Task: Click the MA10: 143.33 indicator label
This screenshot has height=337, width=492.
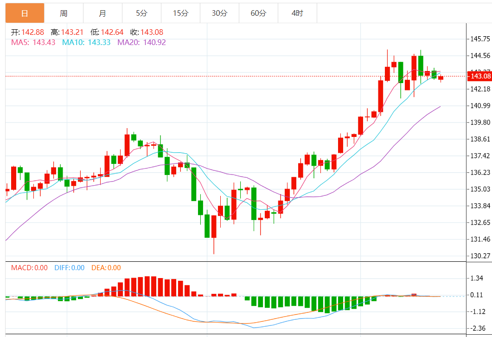Action: click(x=86, y=42)
